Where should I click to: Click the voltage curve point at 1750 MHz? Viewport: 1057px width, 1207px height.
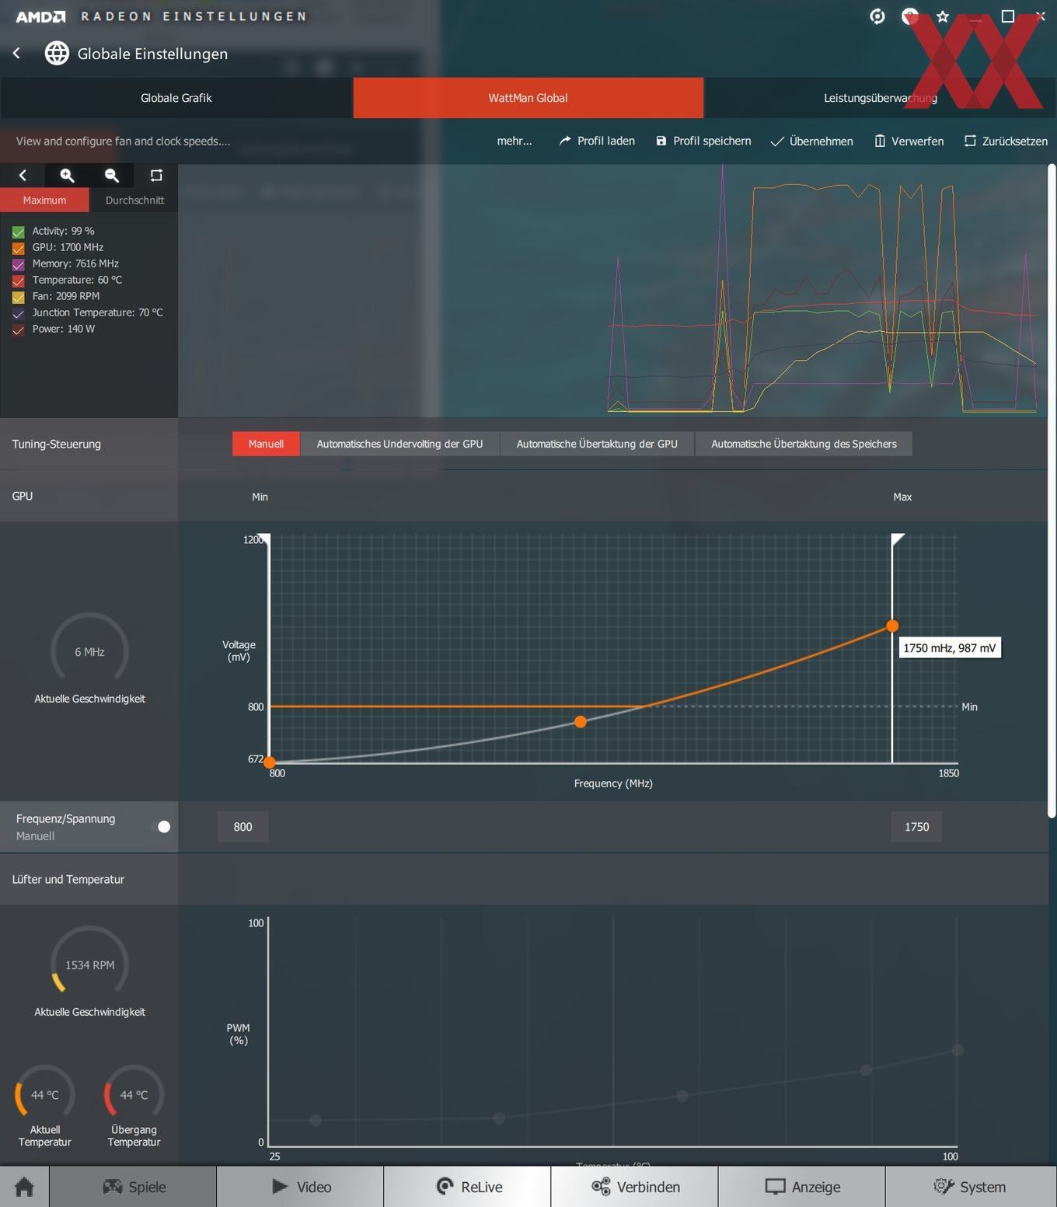892,626
